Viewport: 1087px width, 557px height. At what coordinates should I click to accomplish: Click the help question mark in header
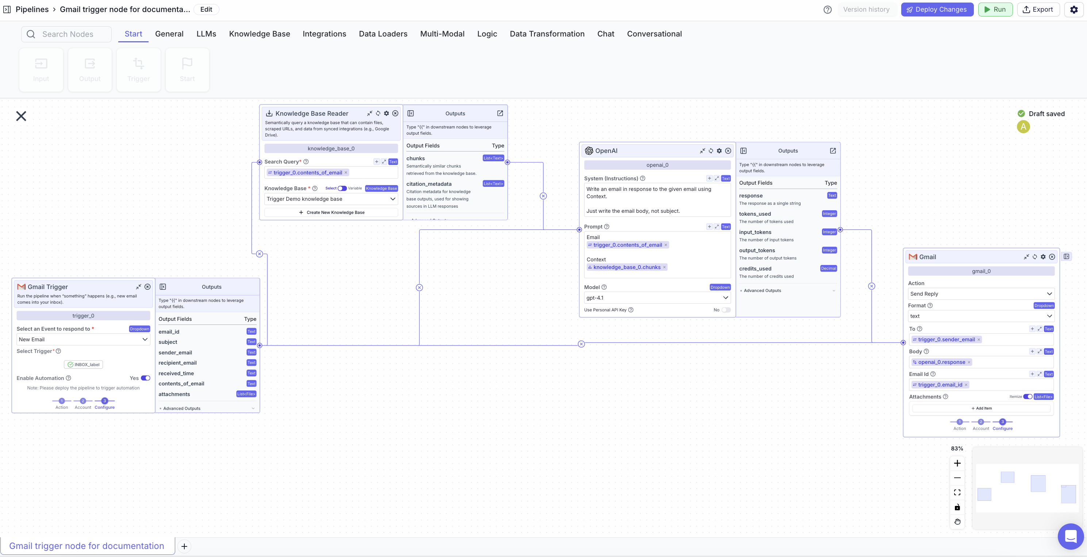827,10
